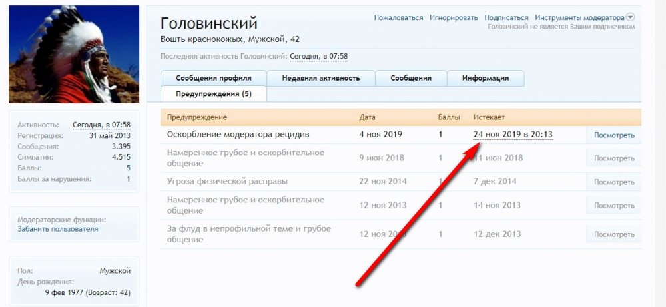Select the Предупреждения (5) tab
666x307 pixels.
[x=213, y=94]
